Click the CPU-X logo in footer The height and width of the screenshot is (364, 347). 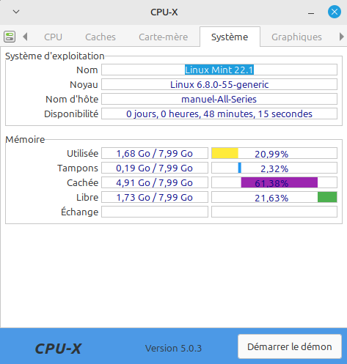point(58,349)
